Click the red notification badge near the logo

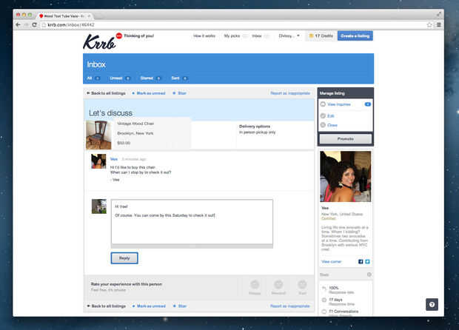119,36
